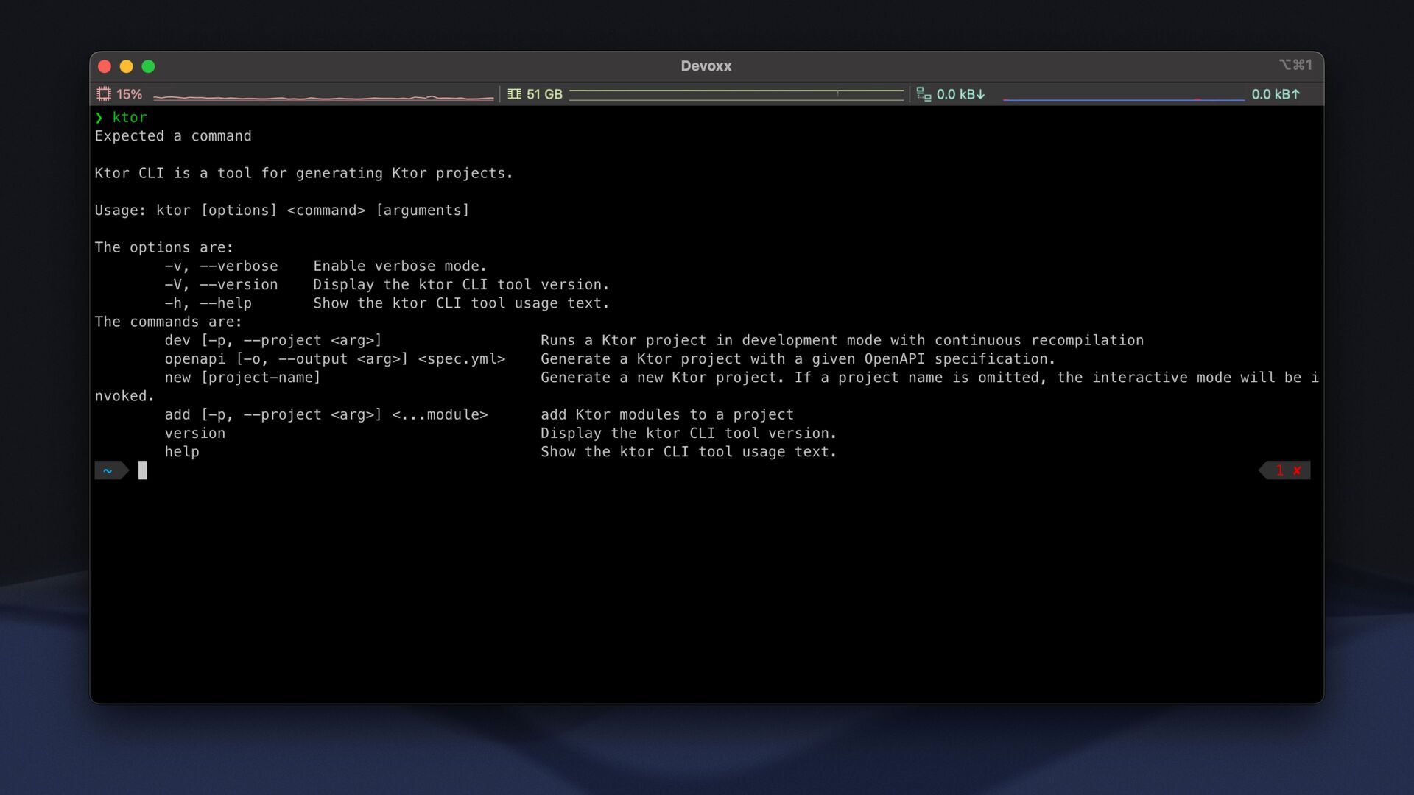Click the memory RAM icon beside 51 GB

514,94
